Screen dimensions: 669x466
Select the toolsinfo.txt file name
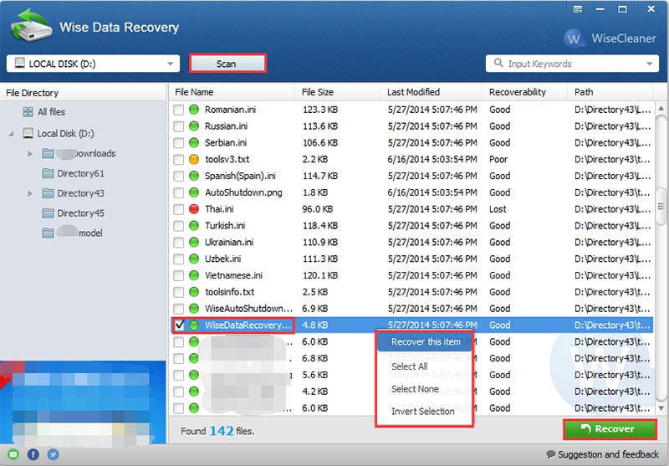(229, 292)
